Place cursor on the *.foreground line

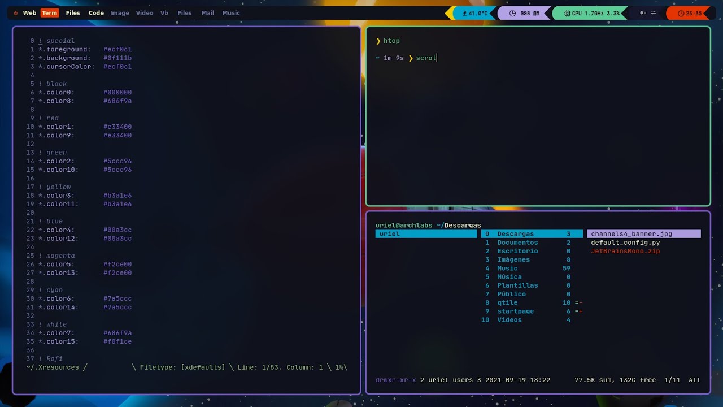coord(85,50)
